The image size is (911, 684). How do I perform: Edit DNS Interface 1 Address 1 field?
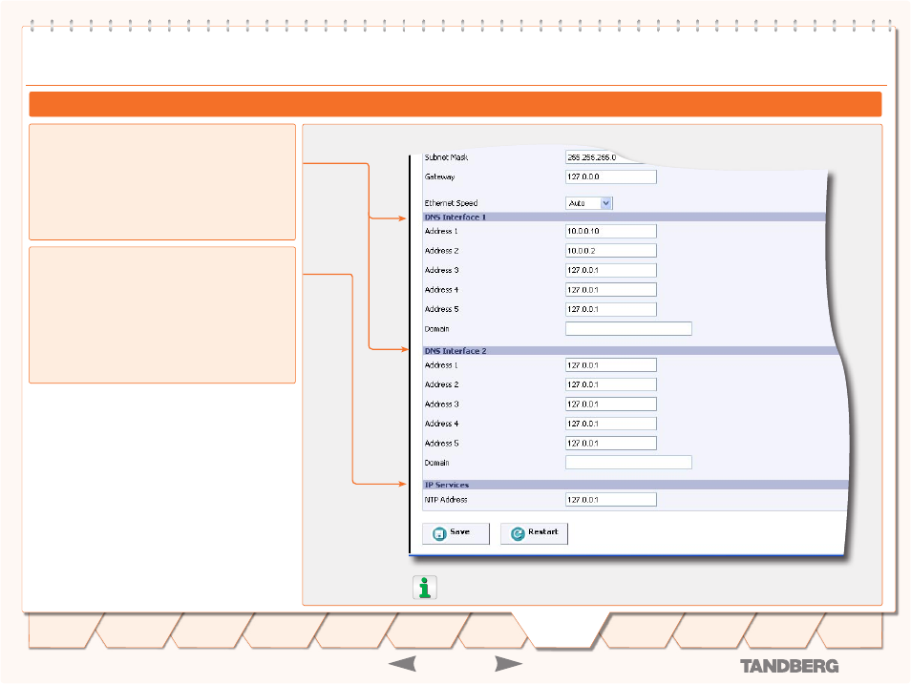[611, 231]
